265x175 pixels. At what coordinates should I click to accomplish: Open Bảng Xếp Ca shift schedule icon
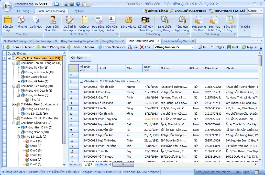128,23
